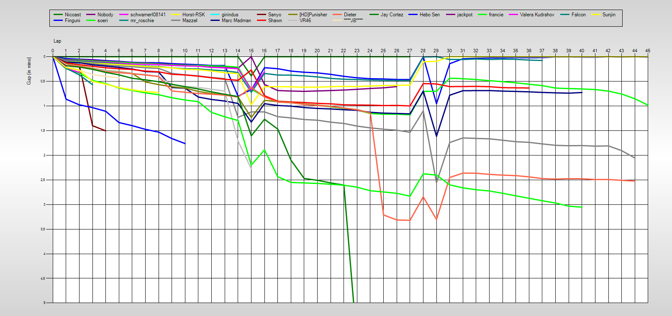
Task: Click the Hebo Sen legend entry
Action: click(x=430, y=15)
